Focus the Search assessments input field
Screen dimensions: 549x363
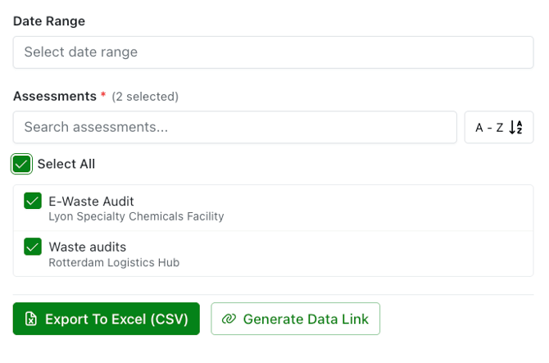point(234,127)
